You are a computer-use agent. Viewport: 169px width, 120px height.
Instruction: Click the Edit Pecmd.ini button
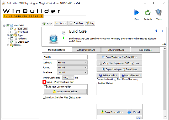point(108,75)
